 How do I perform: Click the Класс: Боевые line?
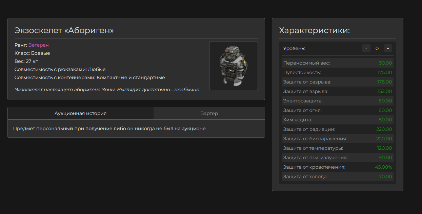click(32, 53)
